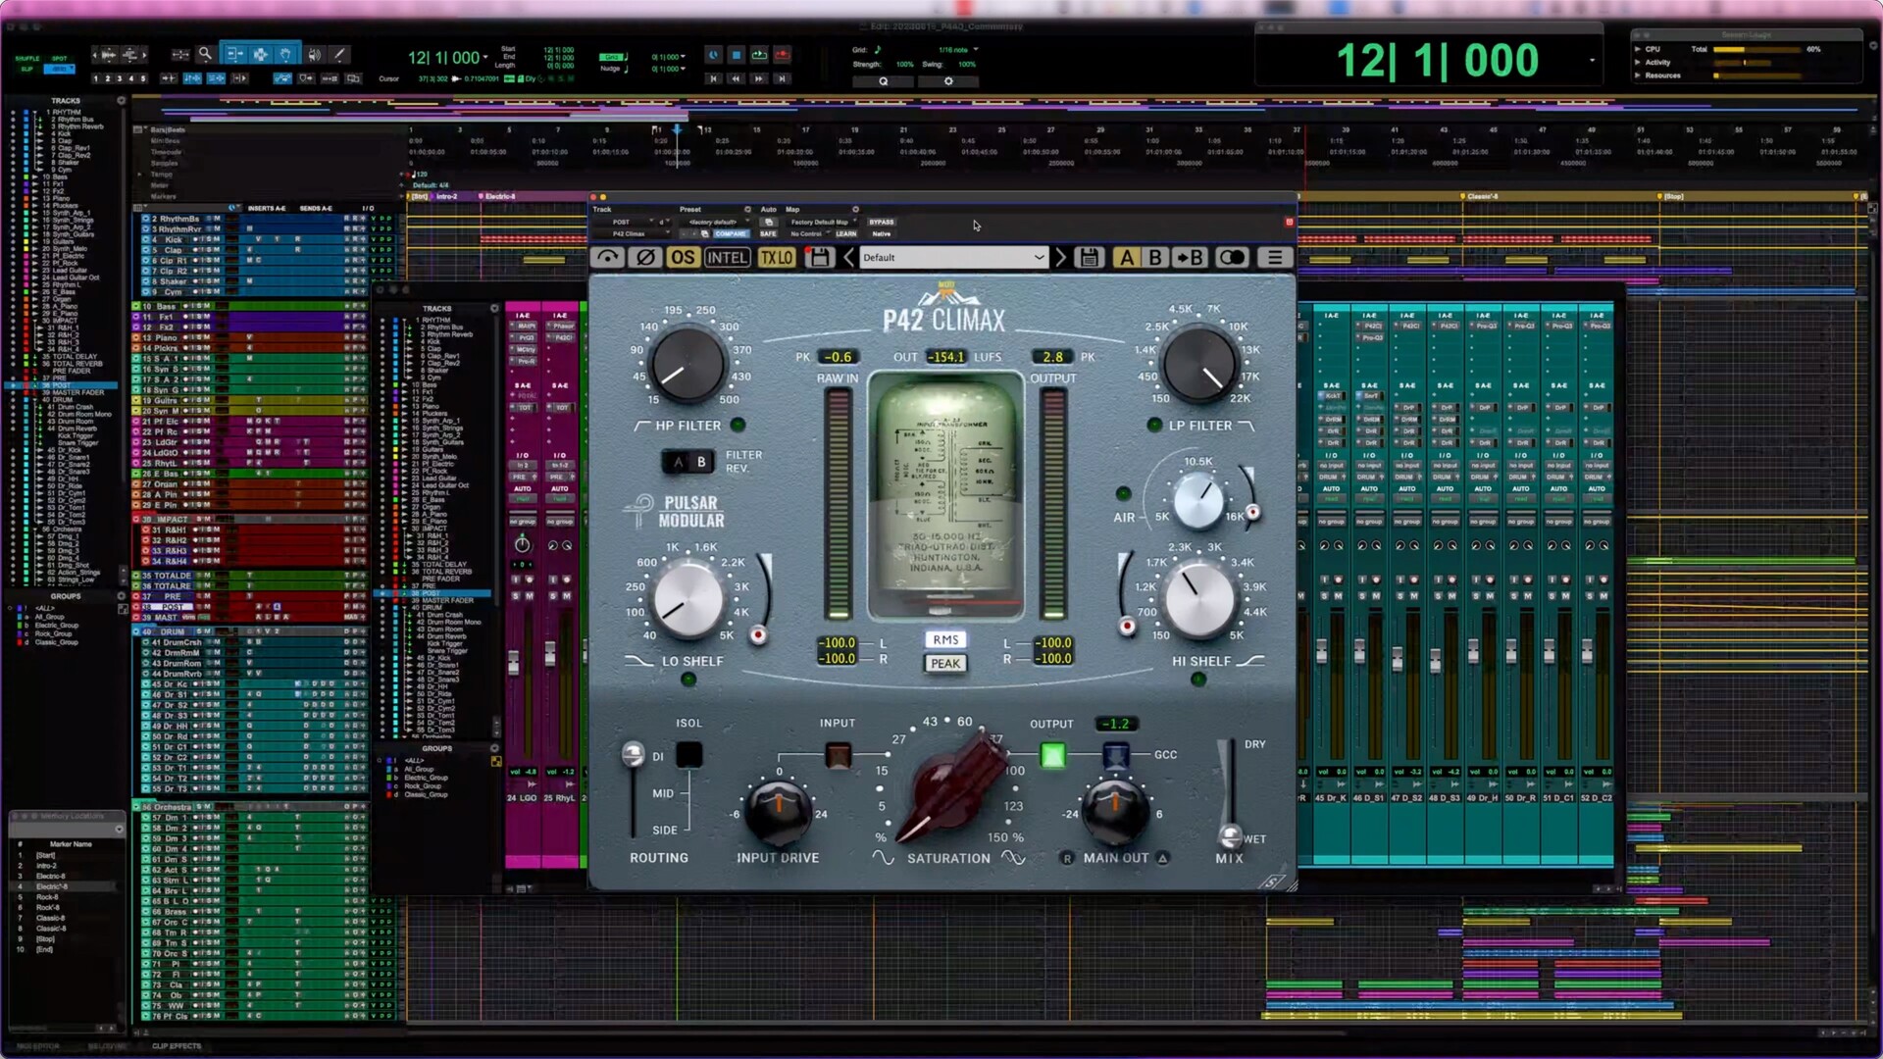
Task: Click BYPASS in the plugin header
Action: point(882,223)
